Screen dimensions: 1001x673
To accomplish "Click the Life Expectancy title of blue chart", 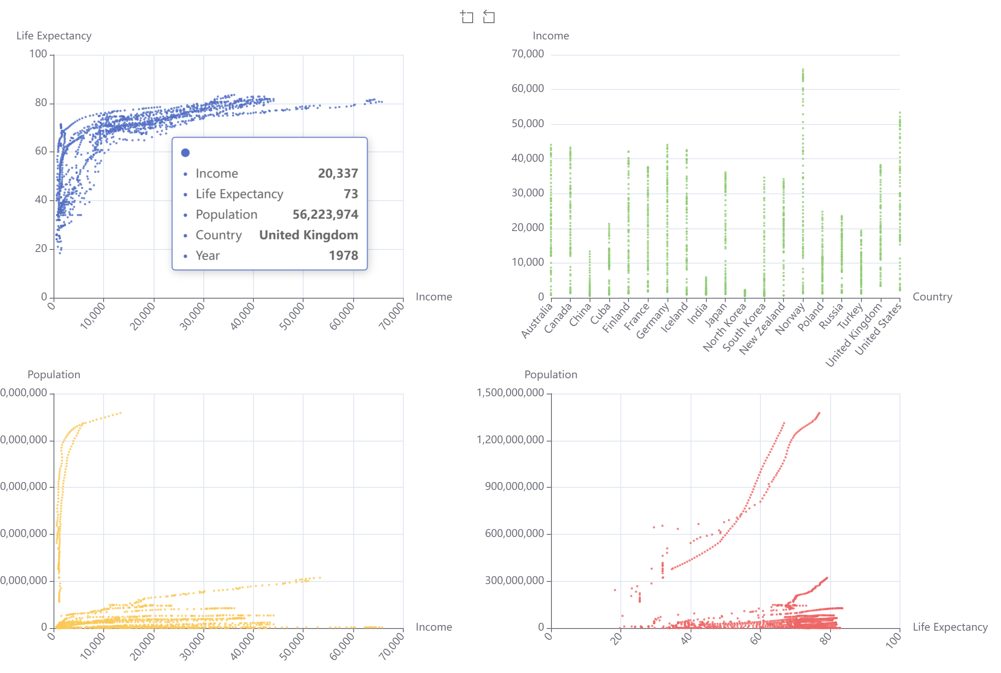I will (x=54, y=36).
